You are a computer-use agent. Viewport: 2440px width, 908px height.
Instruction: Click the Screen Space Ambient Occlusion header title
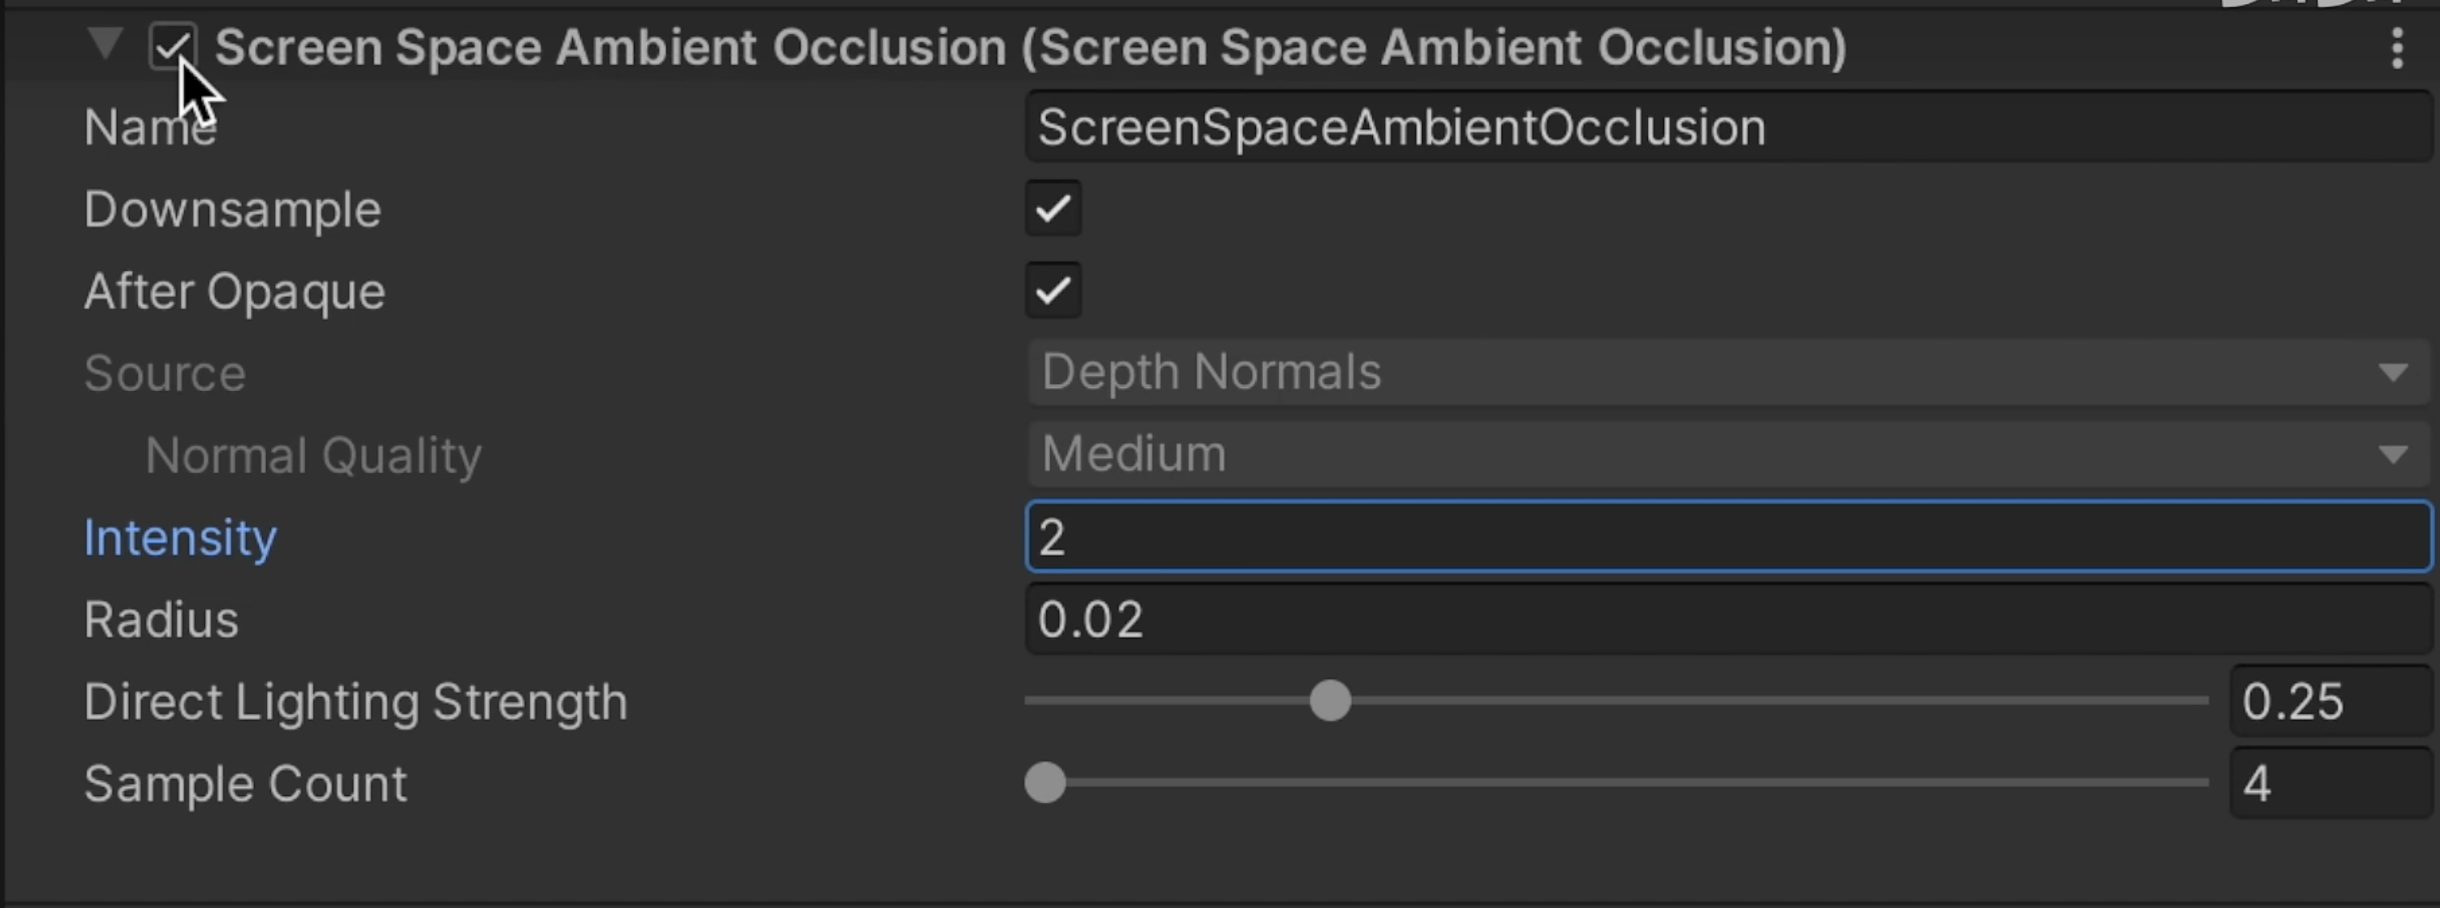[1031, 48]
